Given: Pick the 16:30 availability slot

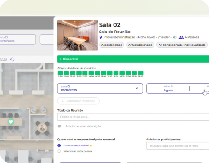Looking at the screenshot, I should coord(122,73).
